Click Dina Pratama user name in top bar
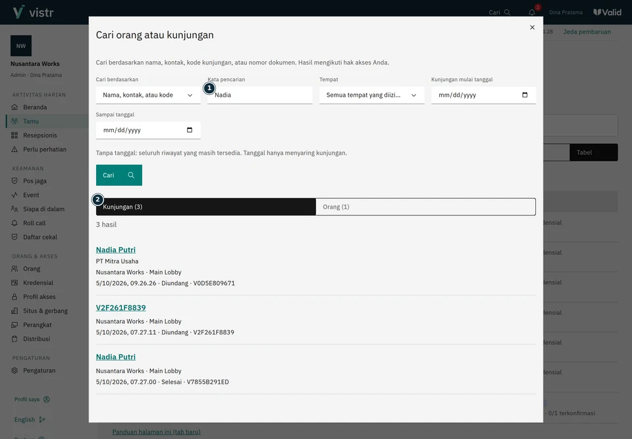632x439 pixels. (566, 13)
